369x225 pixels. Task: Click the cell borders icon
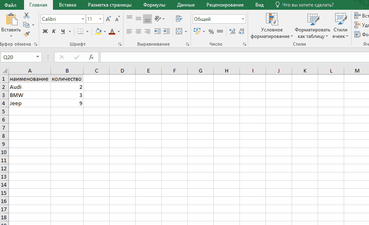[x=81, y=31]
